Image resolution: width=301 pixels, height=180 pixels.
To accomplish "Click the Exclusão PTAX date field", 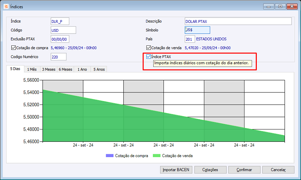I will [x=60, y=39].
